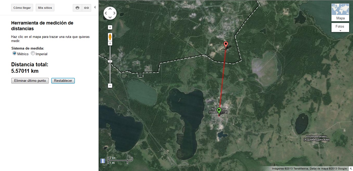Viewport: 353px width, 171px height.
Task: Open the Fotos dropdown
Action: [x=340, y=28]
